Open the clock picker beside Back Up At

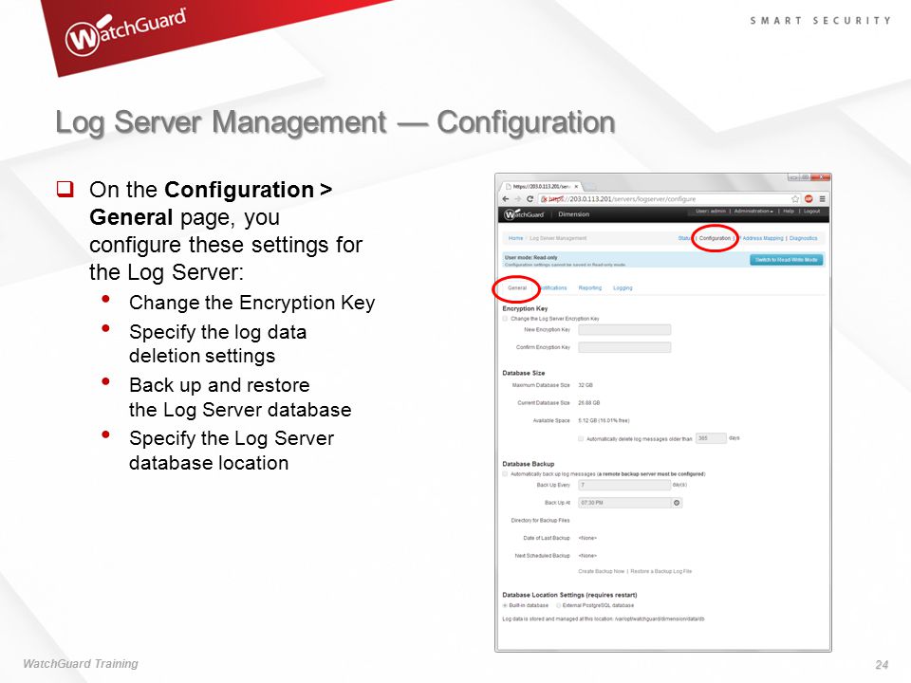click(x=677, y=503)
